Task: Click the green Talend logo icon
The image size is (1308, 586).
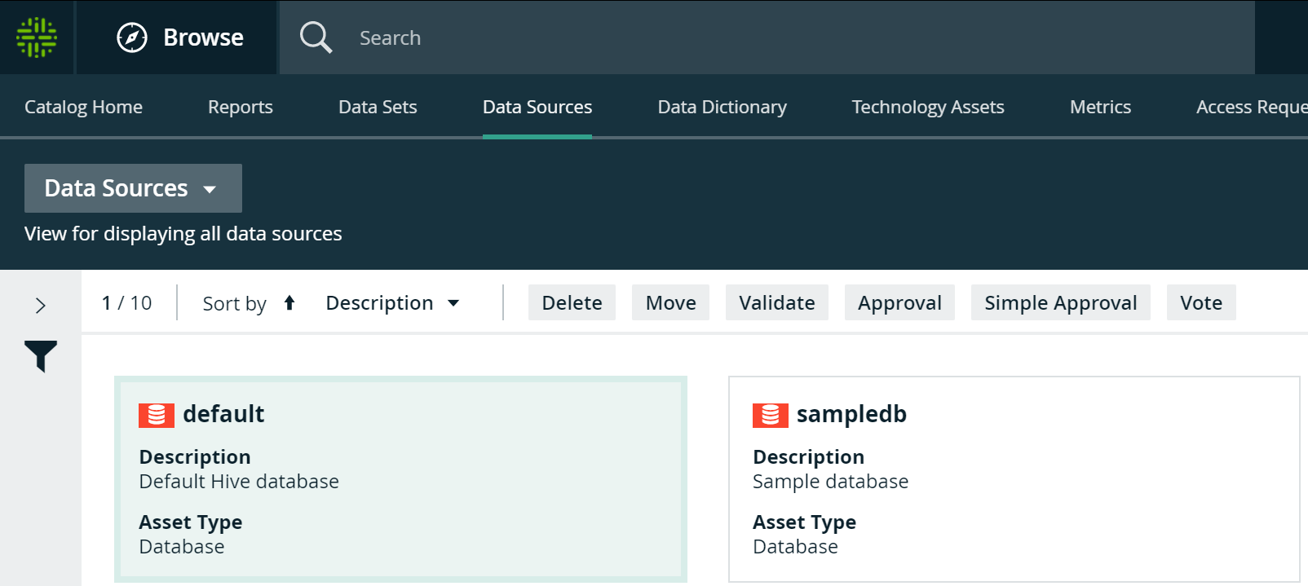Action: tap(37, 37)
